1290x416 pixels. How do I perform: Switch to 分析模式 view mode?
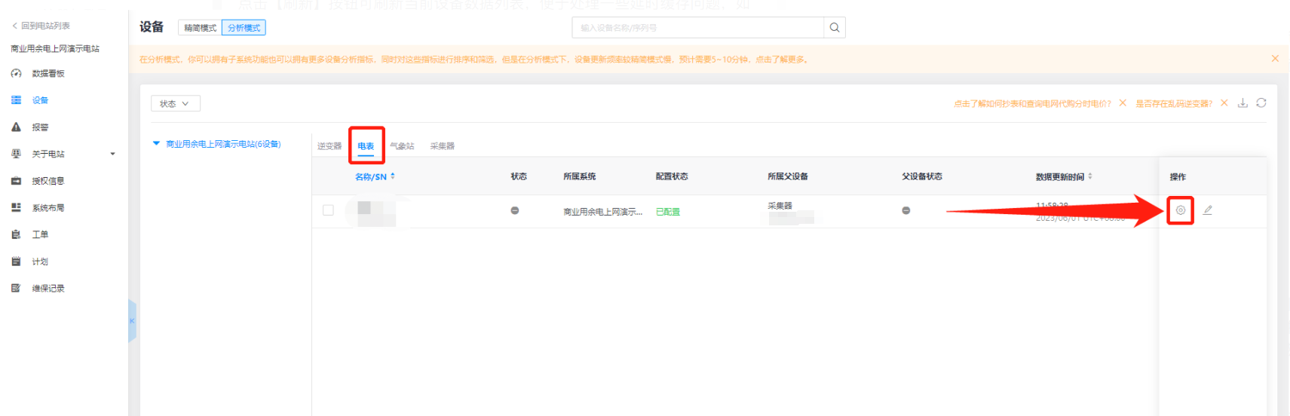coord(244,28)
